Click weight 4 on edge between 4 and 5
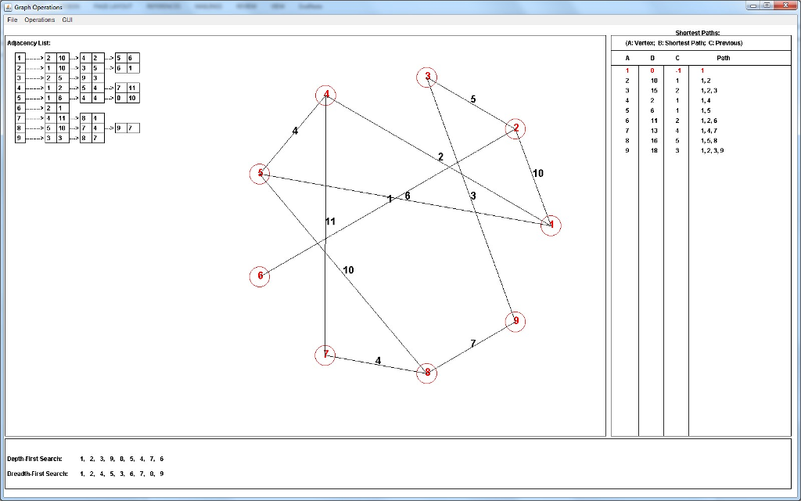The image size is (801, 501). pyautogui.click(x=295, y=131)
